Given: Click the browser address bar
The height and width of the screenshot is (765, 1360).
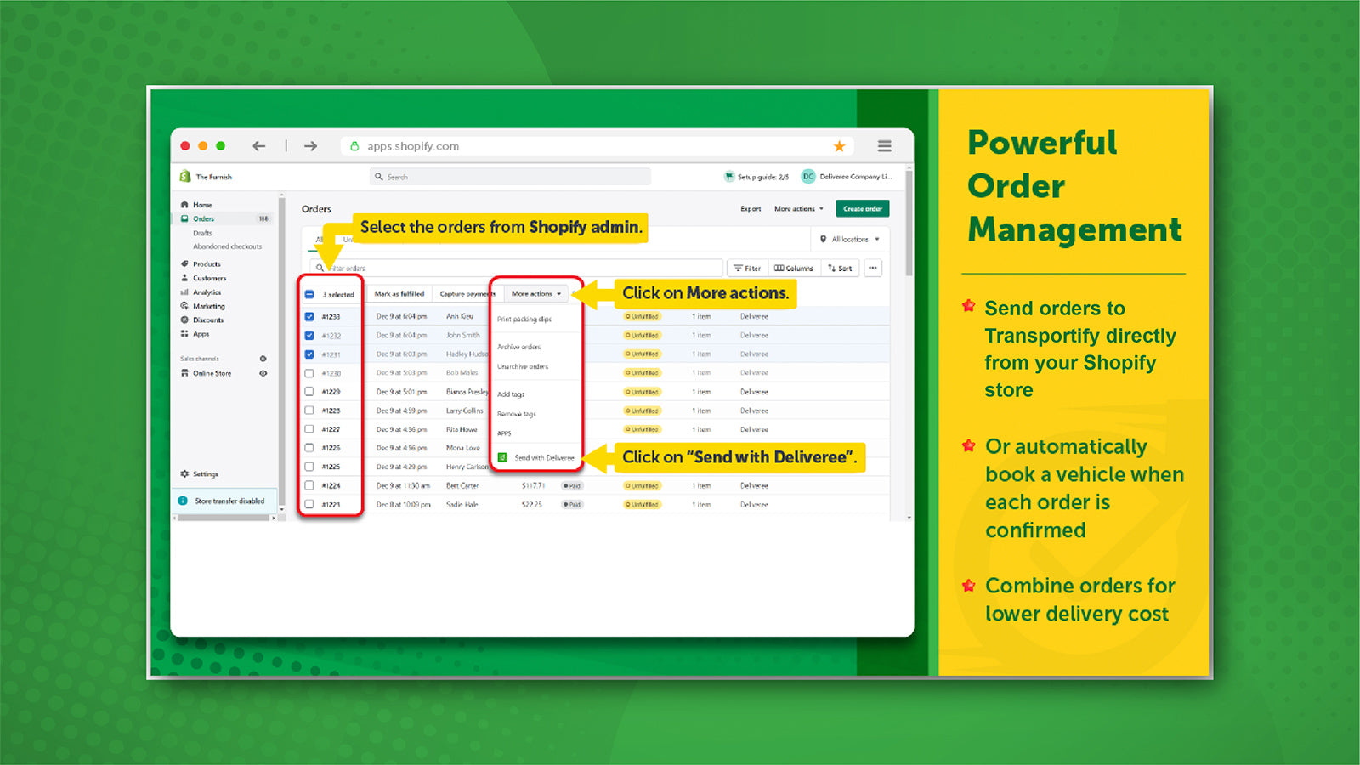Looking at the screenshot, I should point(598,146).
